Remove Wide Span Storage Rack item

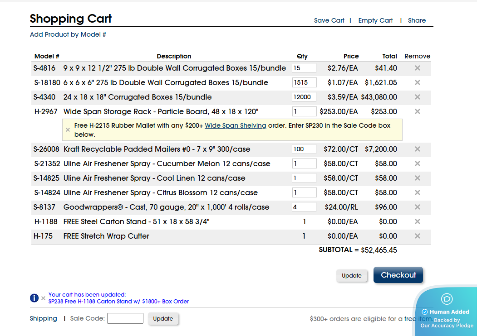tap(417, 111)
